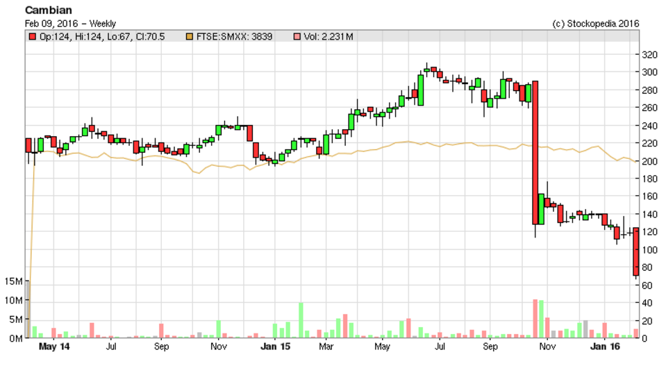Click the pink Vol legend swatch
666x366 pixels.
click(x=297, y=37)
